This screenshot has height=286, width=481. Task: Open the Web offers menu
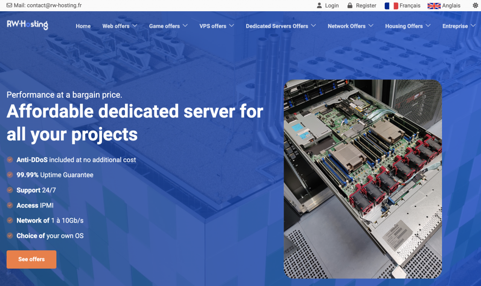coord(116,26)
